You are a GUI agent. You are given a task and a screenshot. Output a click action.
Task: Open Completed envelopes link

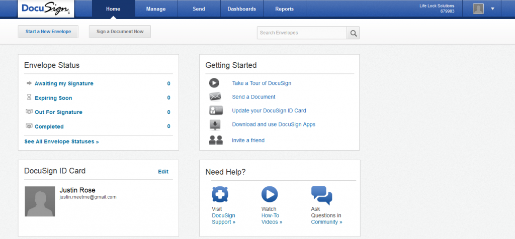(49, 127)
